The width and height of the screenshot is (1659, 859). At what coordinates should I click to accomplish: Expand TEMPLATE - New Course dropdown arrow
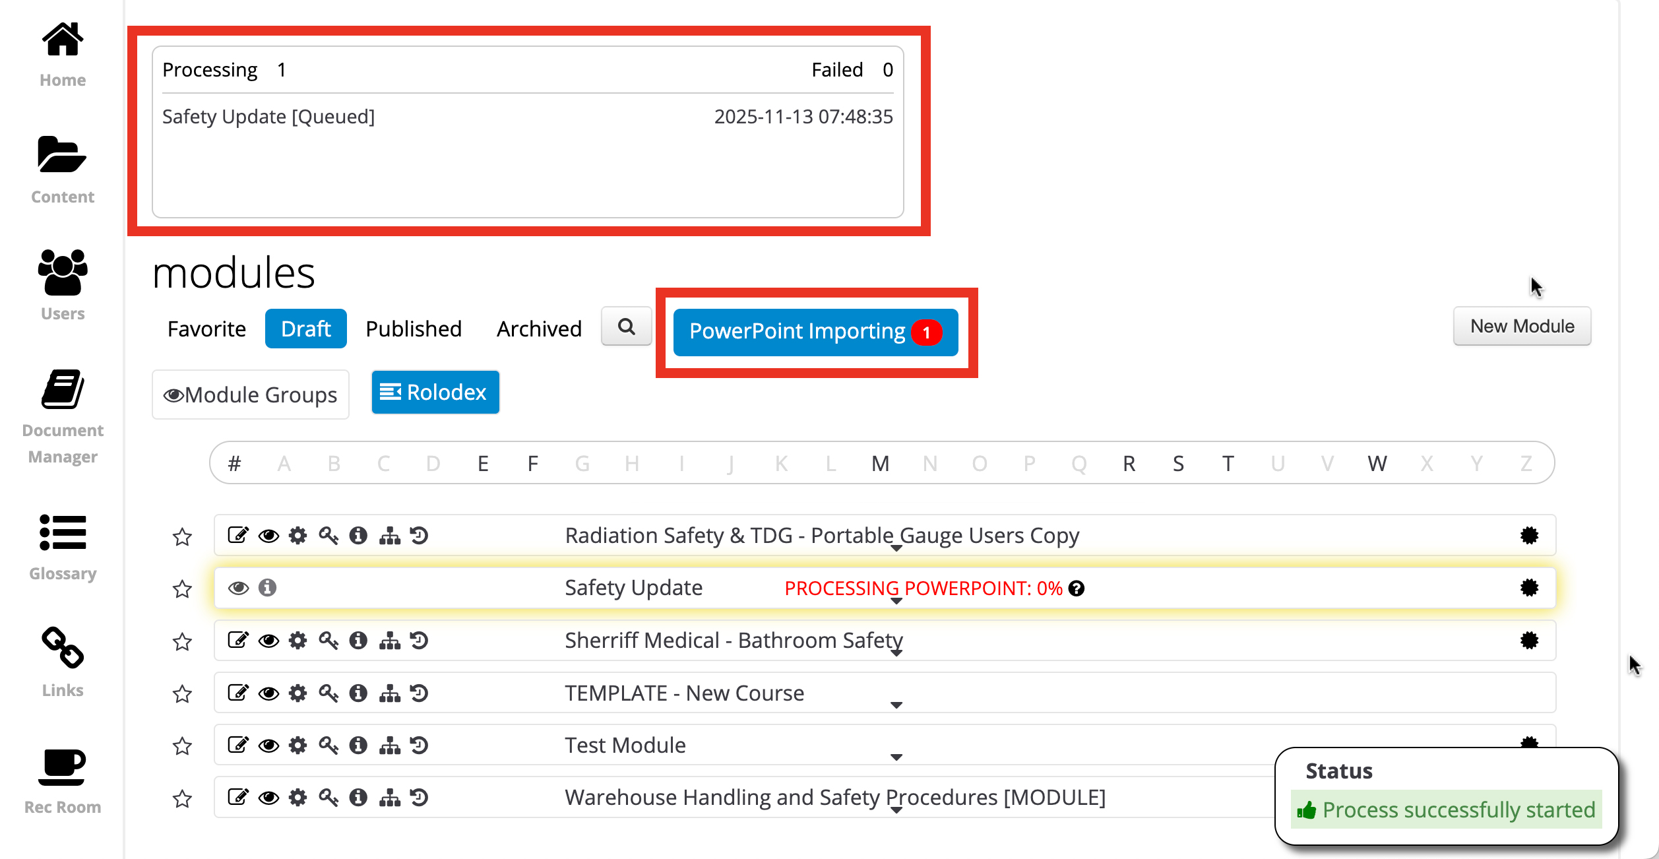pyautogui.click(x=896, y=705)
